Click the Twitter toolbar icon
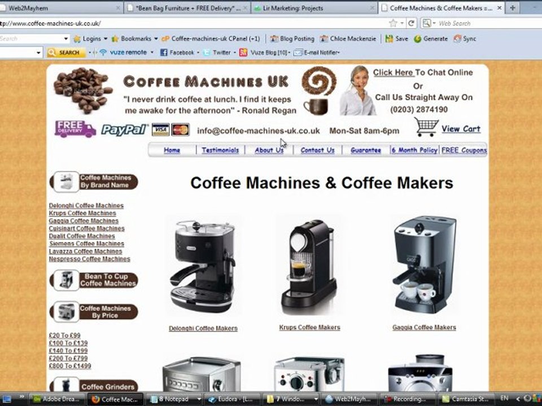 [x=207, y=52]
